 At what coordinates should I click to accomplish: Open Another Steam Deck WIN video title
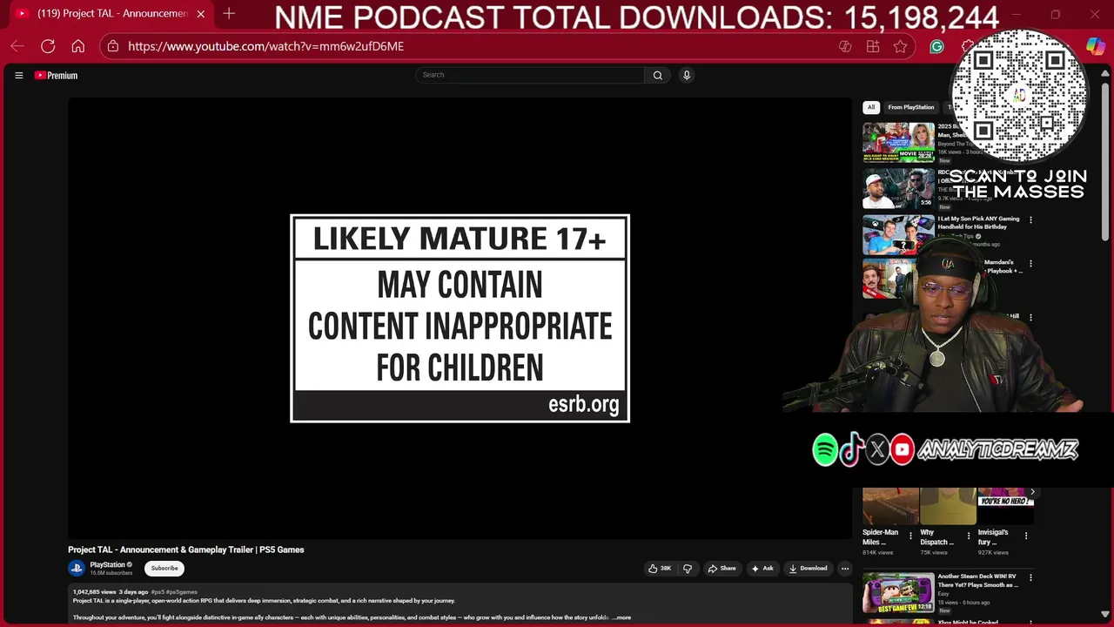[x=978, y=581]
